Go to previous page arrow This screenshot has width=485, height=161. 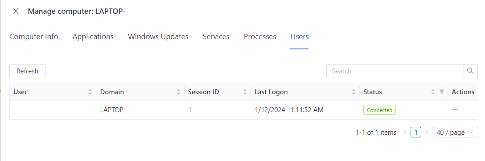[x=405, y=133]
